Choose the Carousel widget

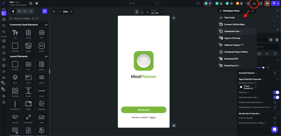click(x=15, y=118)
